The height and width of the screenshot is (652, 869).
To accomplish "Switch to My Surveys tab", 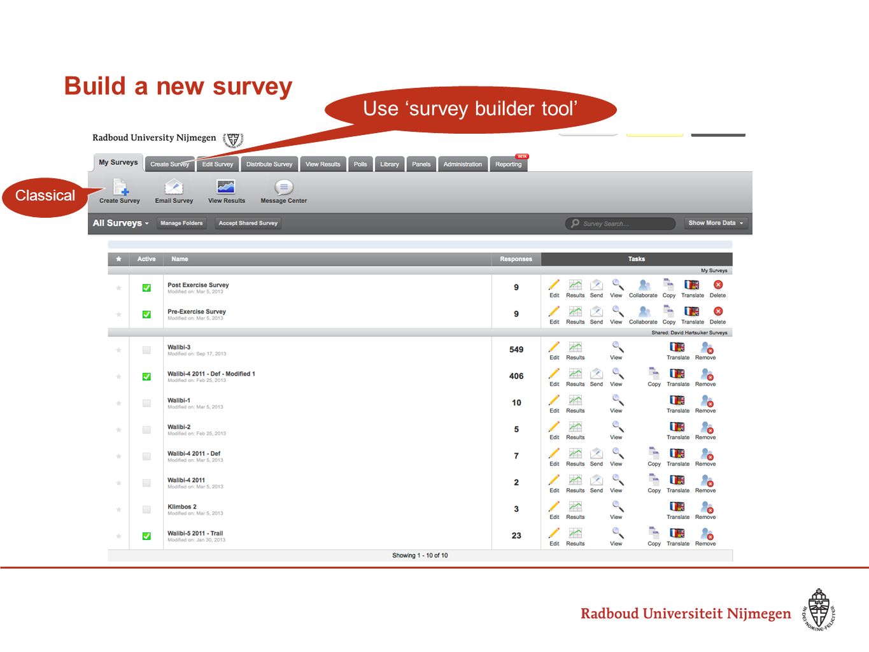I will click(x=118, y=162).
